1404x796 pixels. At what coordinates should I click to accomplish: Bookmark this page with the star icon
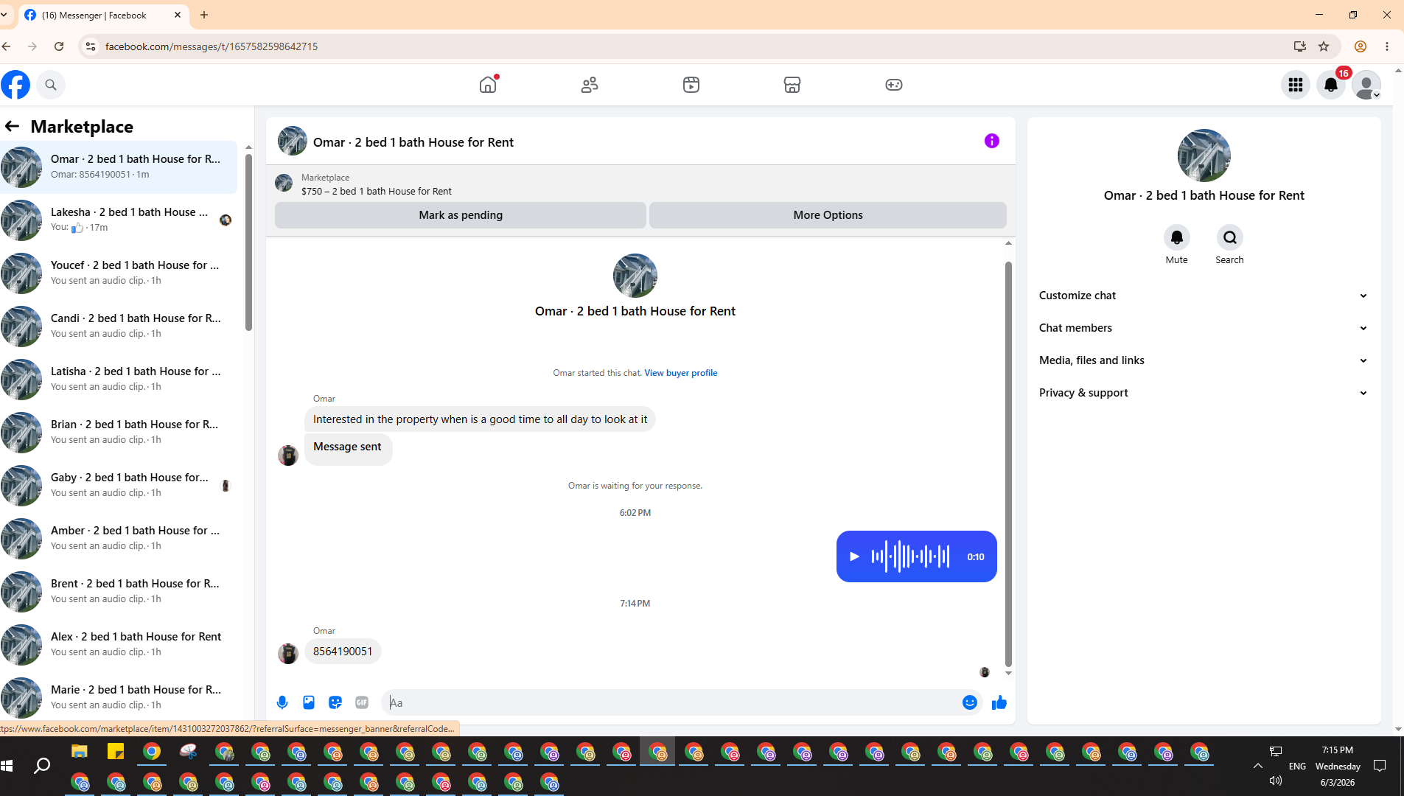(1324, 46)
